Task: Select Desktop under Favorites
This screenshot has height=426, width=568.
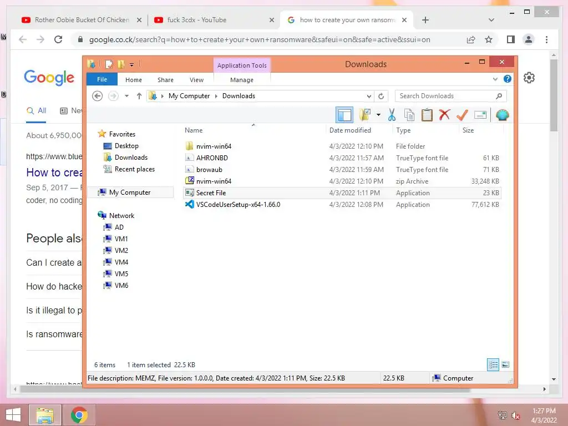Action: [126, 146]
